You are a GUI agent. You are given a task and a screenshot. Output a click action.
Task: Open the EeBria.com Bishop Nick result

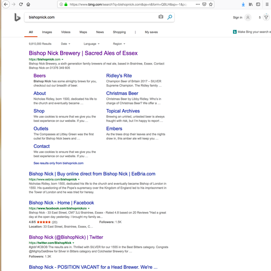click(x=92, y=174)
